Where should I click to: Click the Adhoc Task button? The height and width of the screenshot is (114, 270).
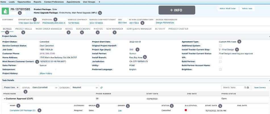[247, 9]
